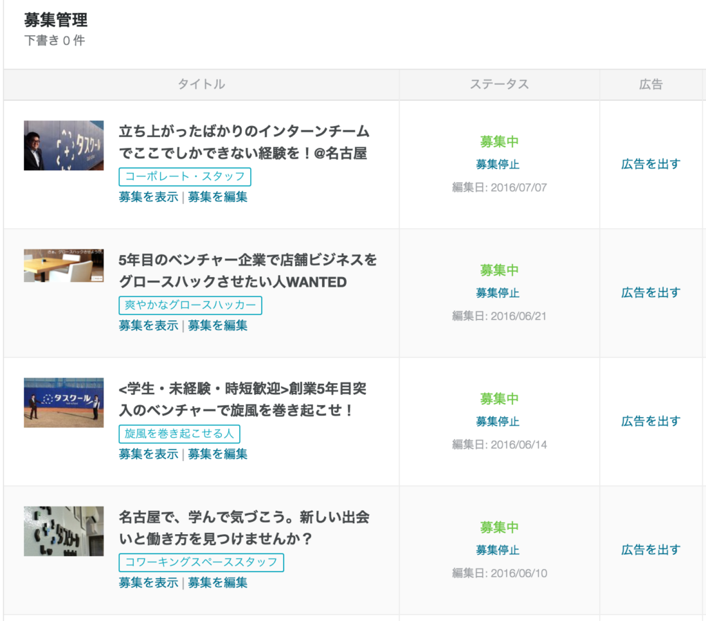Click 募集を表示 for the intern team posting
The width and height of the screenshot is (706, 621).
[x=148, y=197]
